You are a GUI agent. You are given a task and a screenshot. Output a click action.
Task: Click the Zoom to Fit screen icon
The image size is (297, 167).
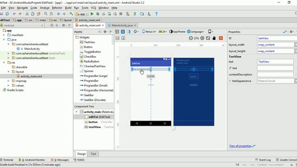(x=208, y=38)
